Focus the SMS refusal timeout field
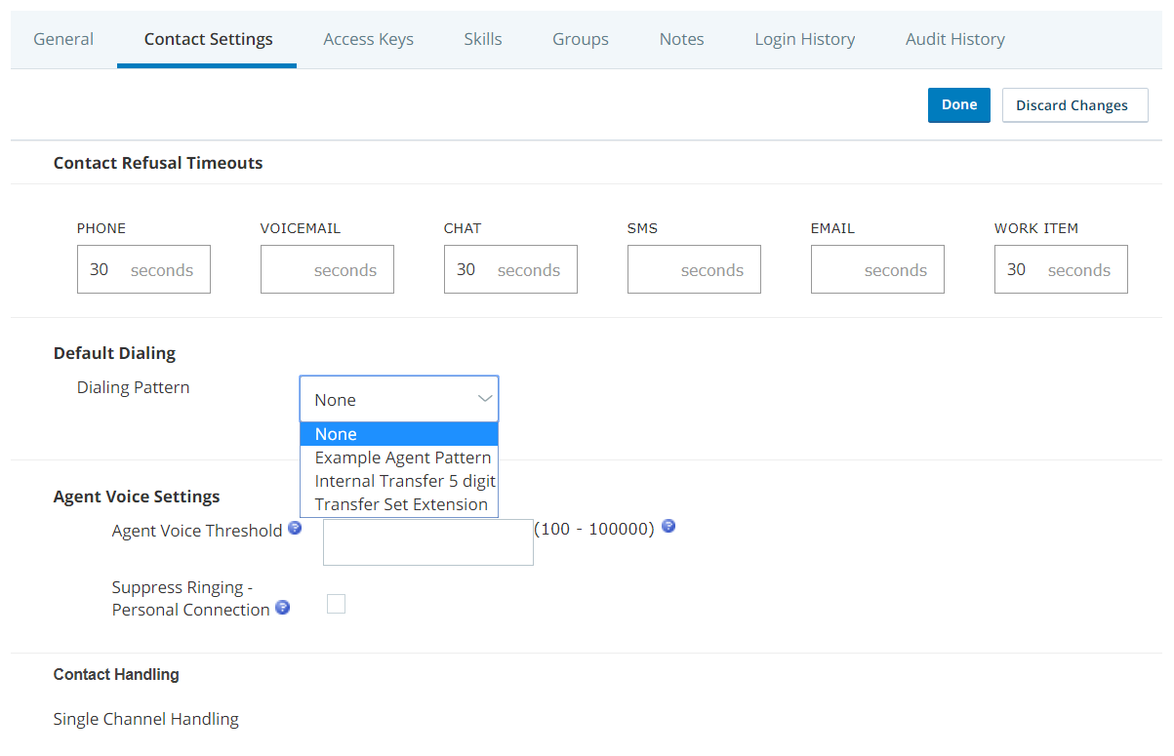The width and height of the screenshot is (1174, 756). coord(694,269)
